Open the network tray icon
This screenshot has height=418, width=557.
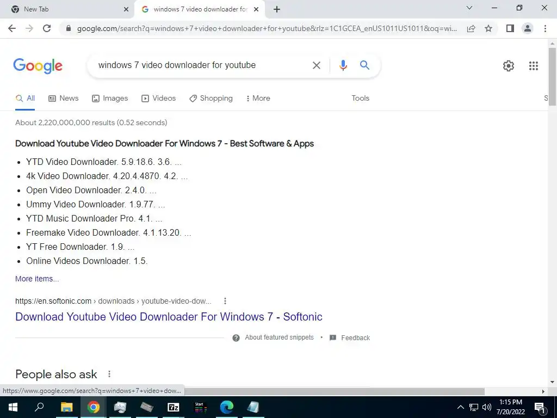[x=474, y=407]
